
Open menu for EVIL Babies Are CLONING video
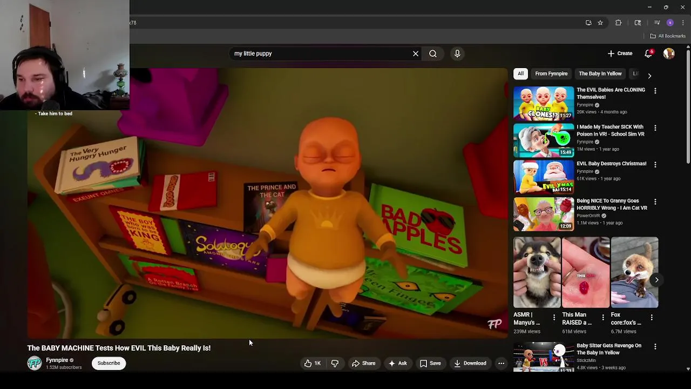[655, 91]
